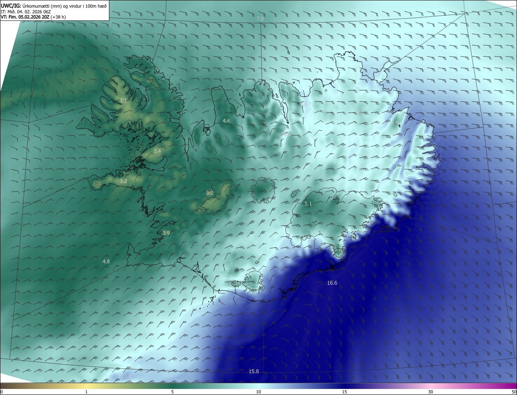Screen dimensions: 517x395
Task: Click the color scale tick label 0
Action: point(1,392)
